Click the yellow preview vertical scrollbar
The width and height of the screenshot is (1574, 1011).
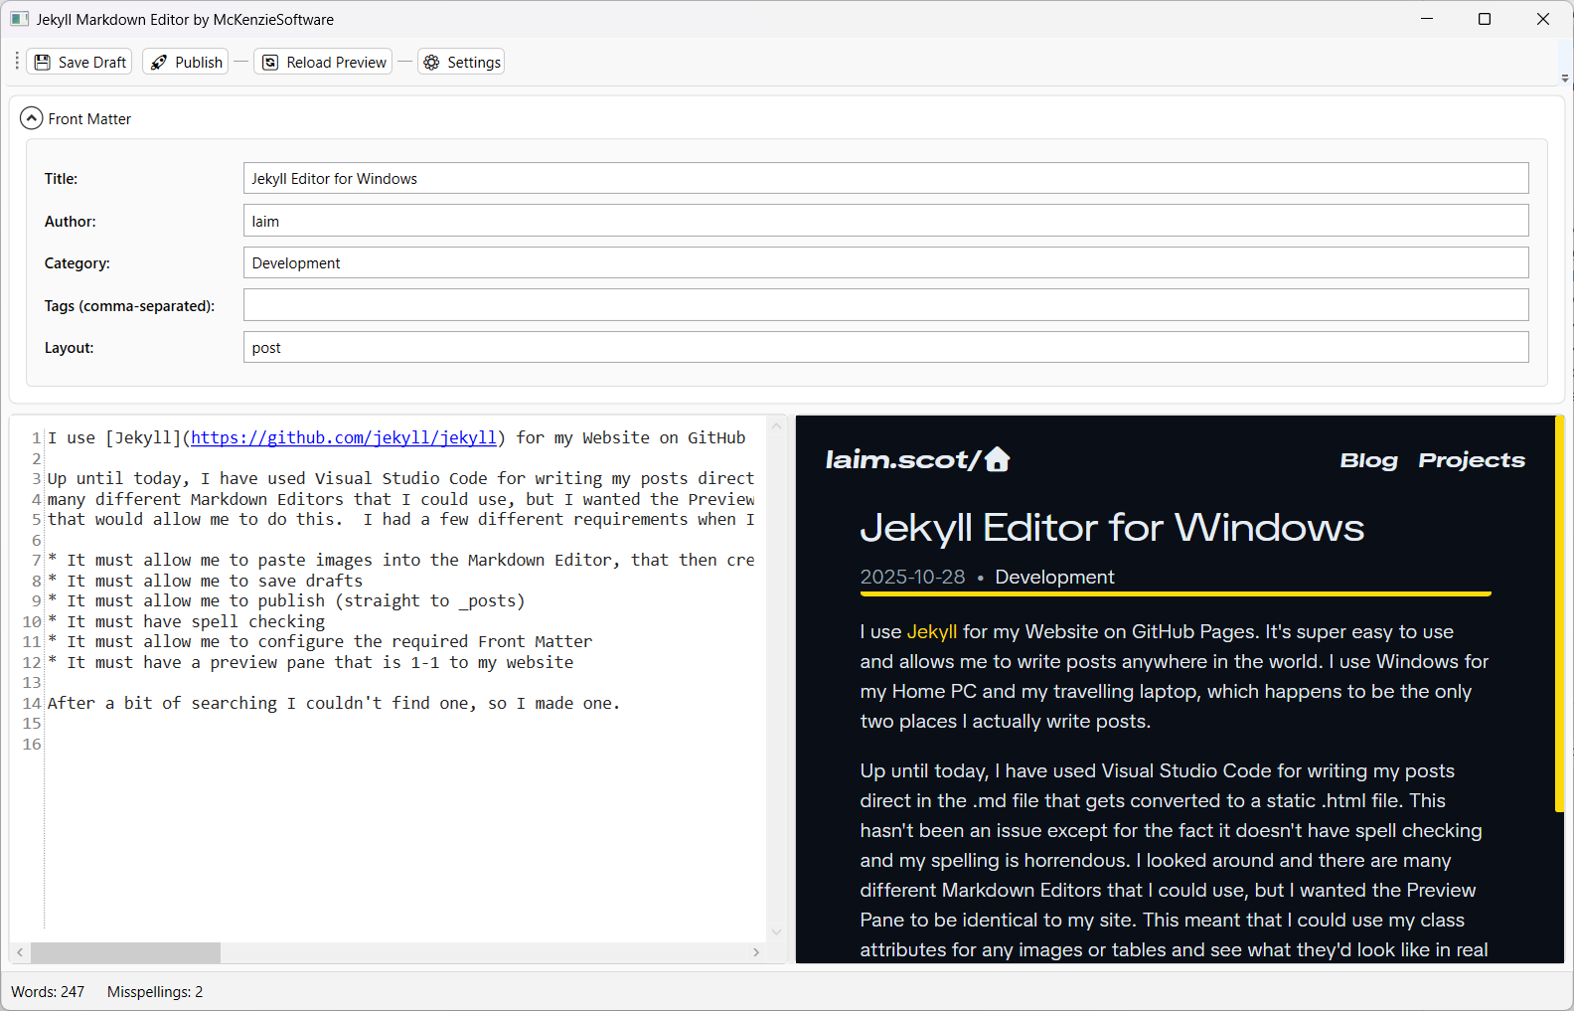pos(1559,614)
